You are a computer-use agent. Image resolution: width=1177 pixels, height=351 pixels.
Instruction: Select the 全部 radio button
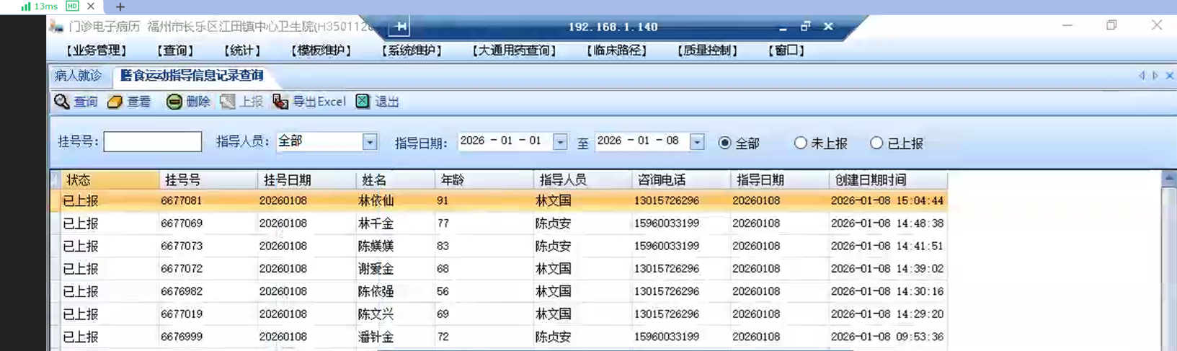725,143
